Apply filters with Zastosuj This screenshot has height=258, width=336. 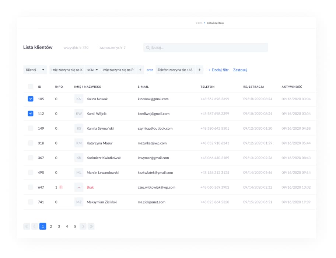point(240,70)
